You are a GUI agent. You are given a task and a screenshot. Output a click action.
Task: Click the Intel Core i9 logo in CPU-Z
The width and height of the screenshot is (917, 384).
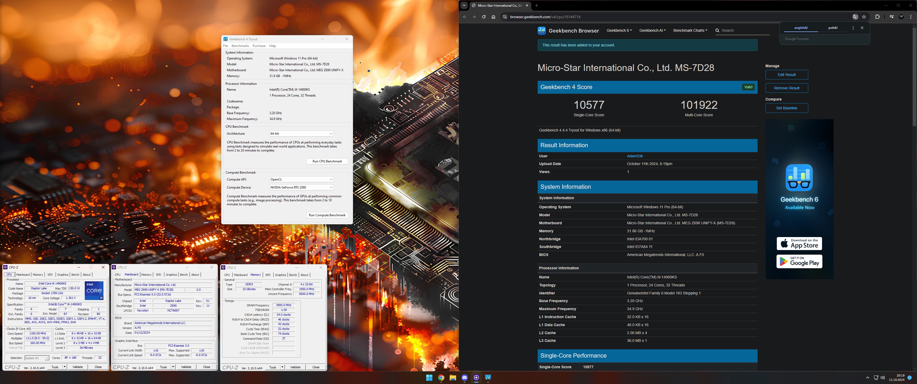[x=94, y=291]
